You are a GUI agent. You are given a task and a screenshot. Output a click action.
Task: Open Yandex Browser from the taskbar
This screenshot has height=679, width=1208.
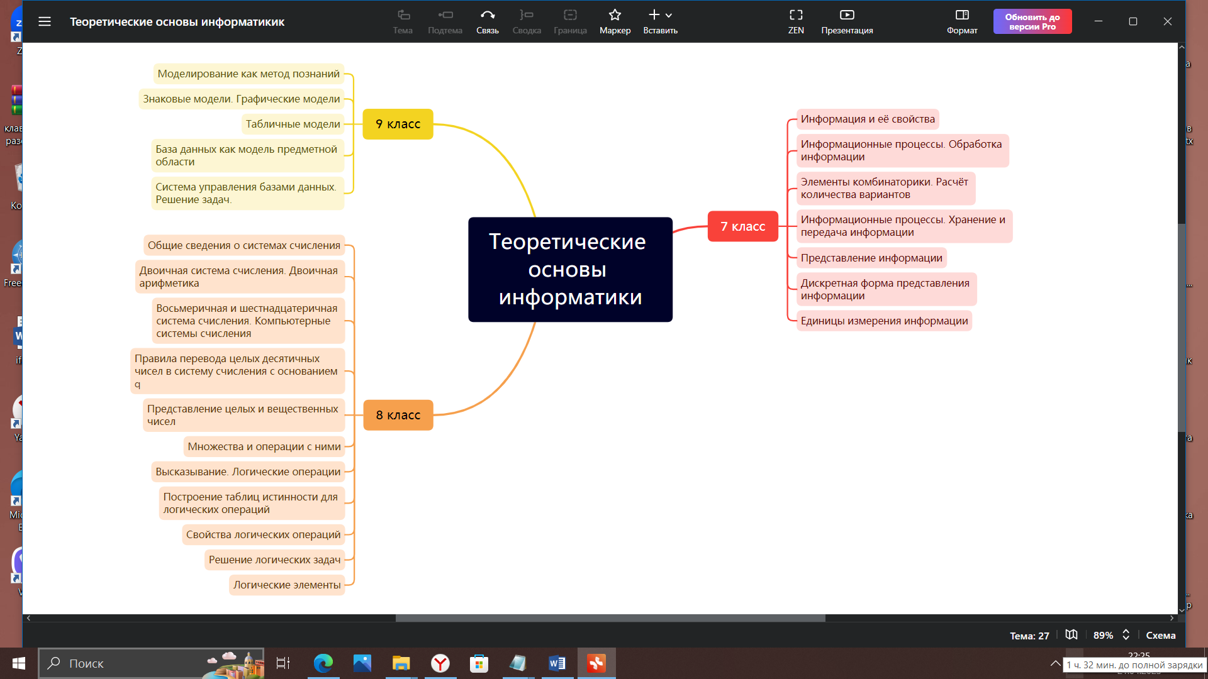point(440,663)
